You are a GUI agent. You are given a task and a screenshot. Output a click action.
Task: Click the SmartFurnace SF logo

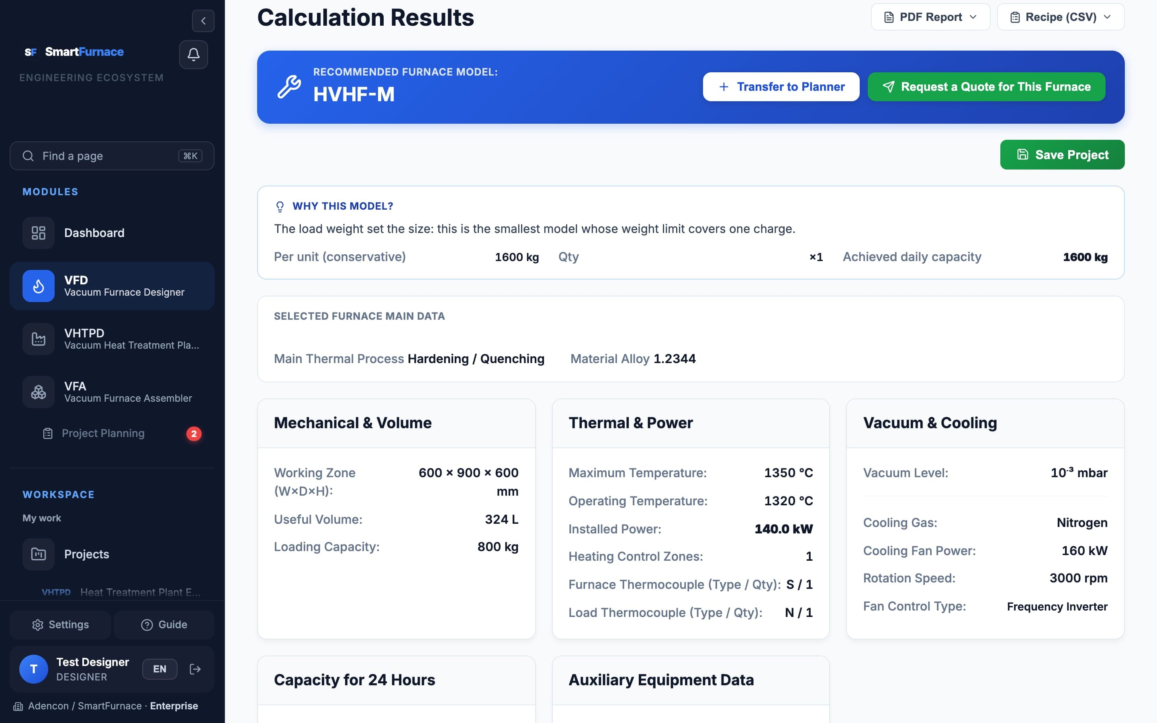31,52
